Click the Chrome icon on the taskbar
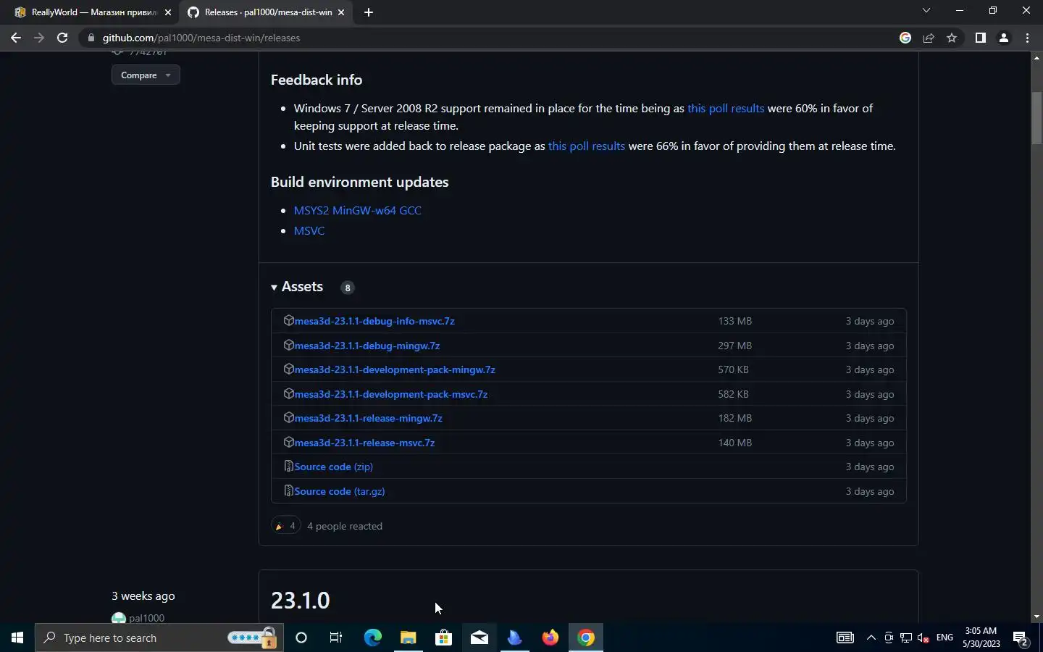 point(586,638)
